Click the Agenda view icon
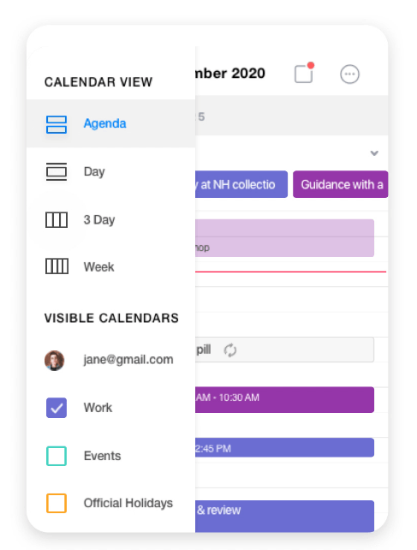Screen dimensions: 417x550 tap(57, 124)
